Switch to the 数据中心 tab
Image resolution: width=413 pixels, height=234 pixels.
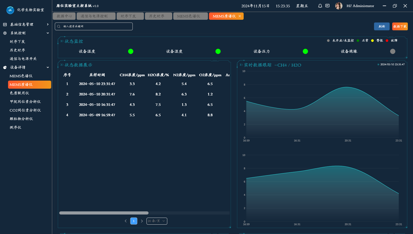(64, 16)
